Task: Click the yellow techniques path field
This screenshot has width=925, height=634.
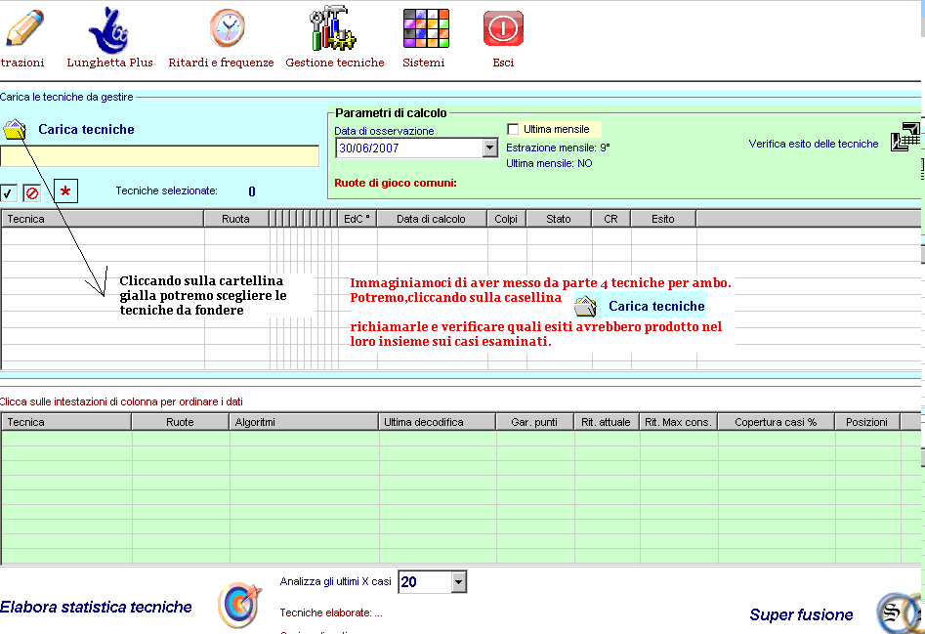Action: point(159,156)
